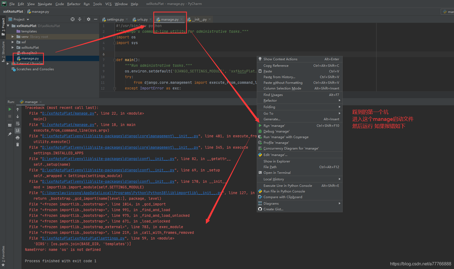
Task: Expand the Folding submenu
Action: (x=300, y=107)
